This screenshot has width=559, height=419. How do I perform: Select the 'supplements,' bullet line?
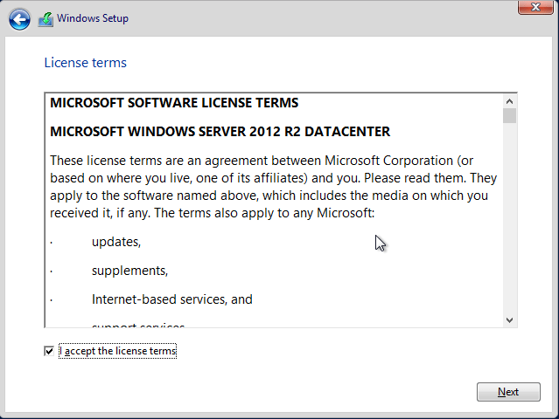129,270
